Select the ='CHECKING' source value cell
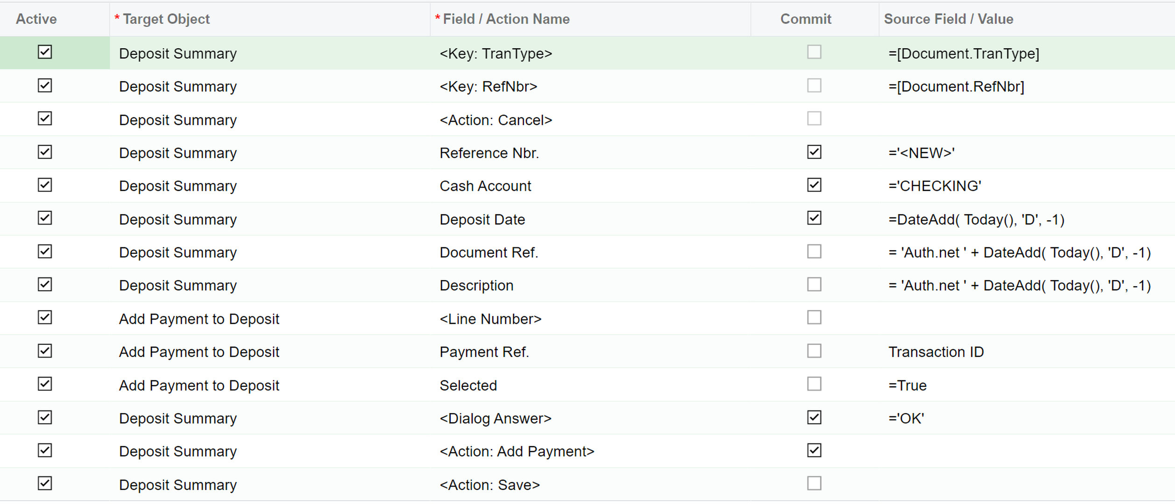The width and height of the screenshot is (1175, 504). 934,186
